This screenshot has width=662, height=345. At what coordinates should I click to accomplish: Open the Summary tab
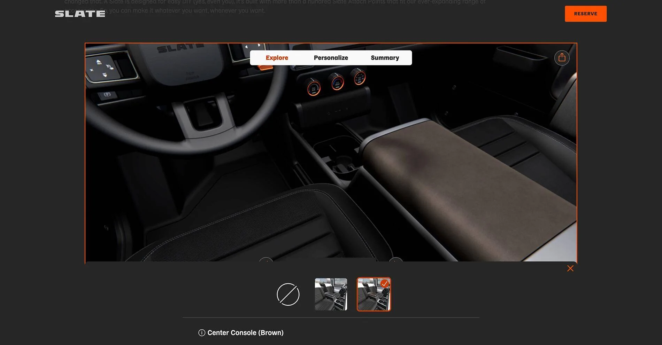pos(385,58)
